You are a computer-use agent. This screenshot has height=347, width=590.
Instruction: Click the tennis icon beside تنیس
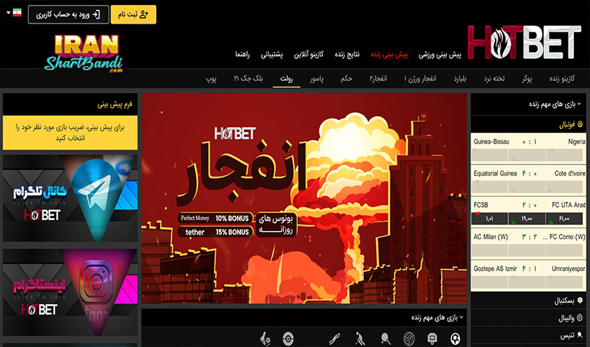(x=580, y=335)
